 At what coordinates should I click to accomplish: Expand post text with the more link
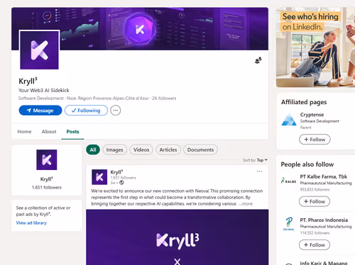[246, 204]
